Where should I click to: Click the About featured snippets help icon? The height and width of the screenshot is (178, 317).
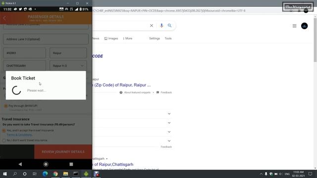121,92
